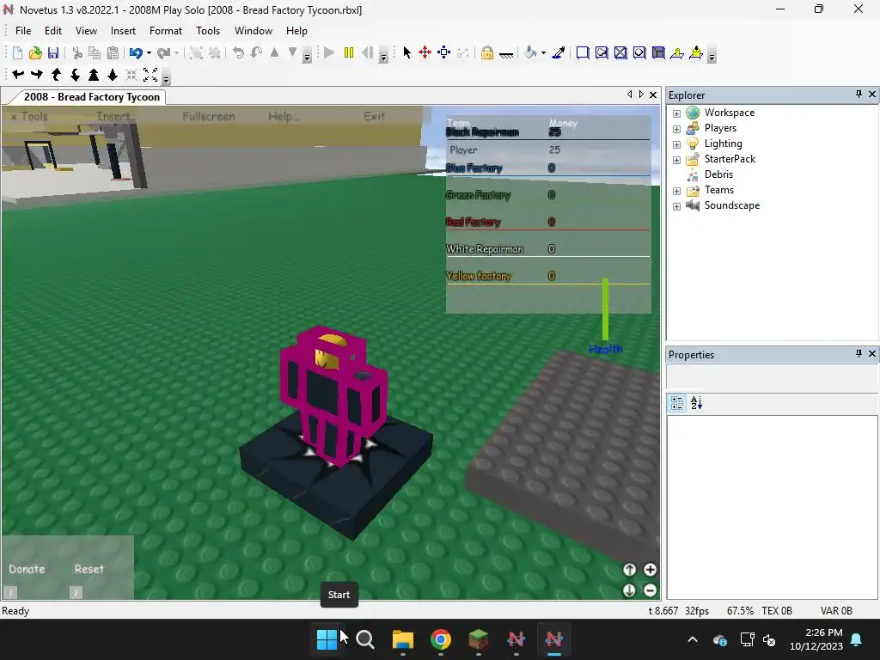The height and width of the screenshot is (660, 880).
Task: Click the in-game Help... button
Action: pyautogui.click(x=284, y=116)
